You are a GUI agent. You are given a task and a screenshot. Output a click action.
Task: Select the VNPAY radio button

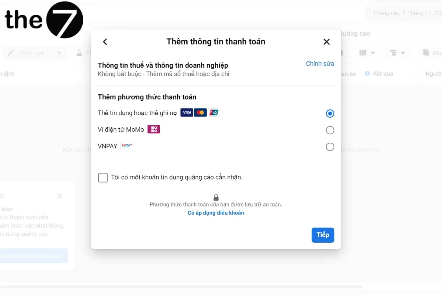coord(330,147)
